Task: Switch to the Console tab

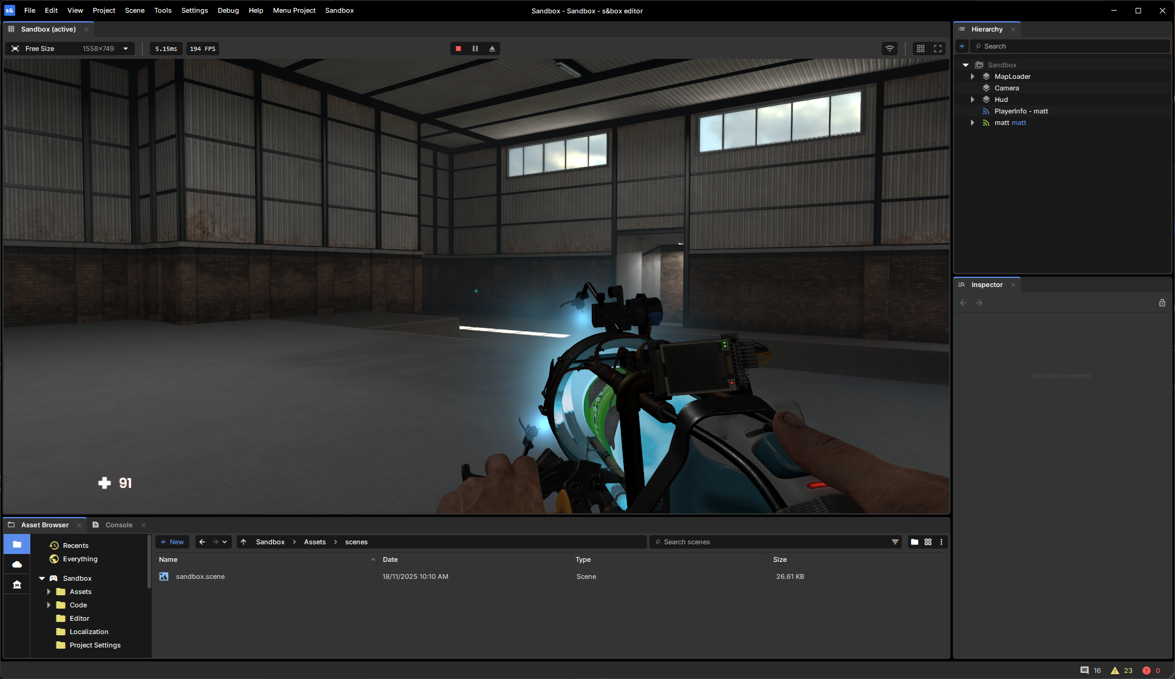Action: click(x=118, y=525)
